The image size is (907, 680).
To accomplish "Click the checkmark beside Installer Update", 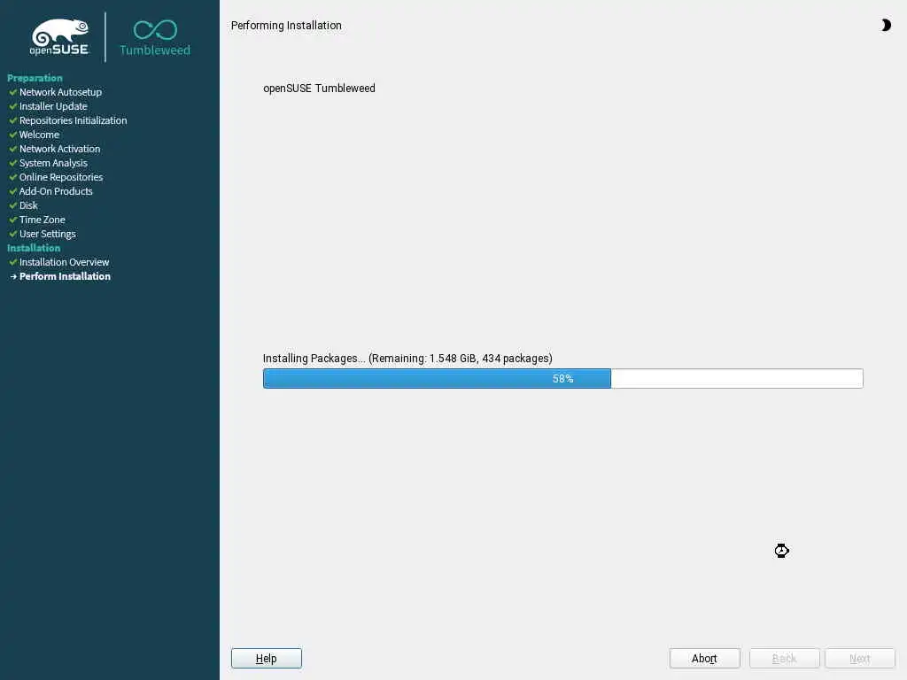I will [12, 106].
